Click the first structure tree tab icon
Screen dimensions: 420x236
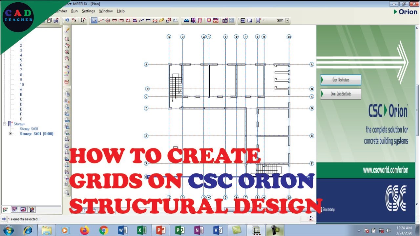(x=6, y=209)
